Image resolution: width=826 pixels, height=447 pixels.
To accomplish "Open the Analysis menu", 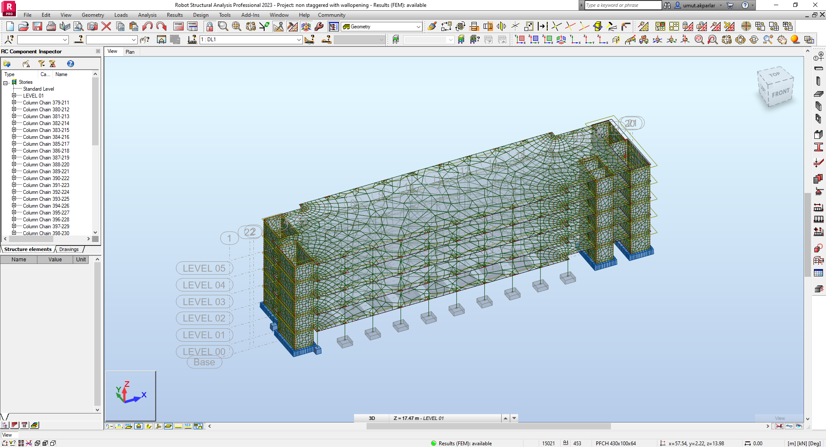I will 147,15.
